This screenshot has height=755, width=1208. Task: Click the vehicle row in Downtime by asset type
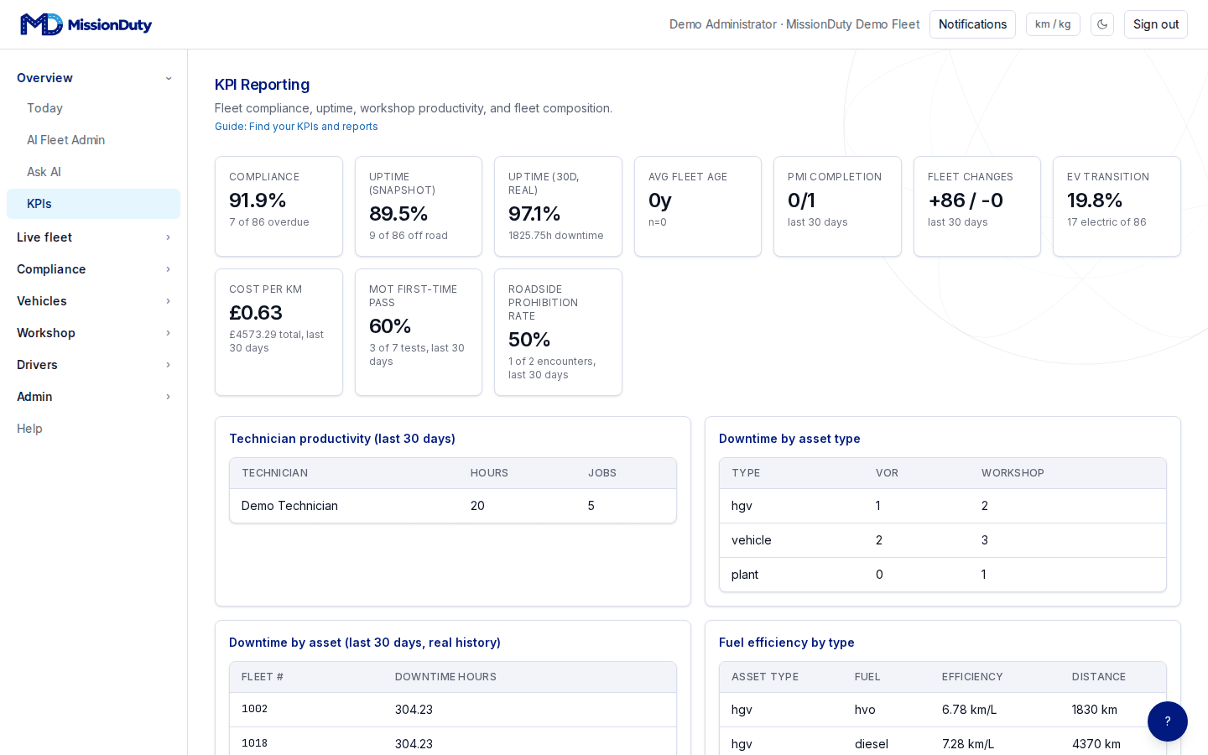click(x=943, y=540)
